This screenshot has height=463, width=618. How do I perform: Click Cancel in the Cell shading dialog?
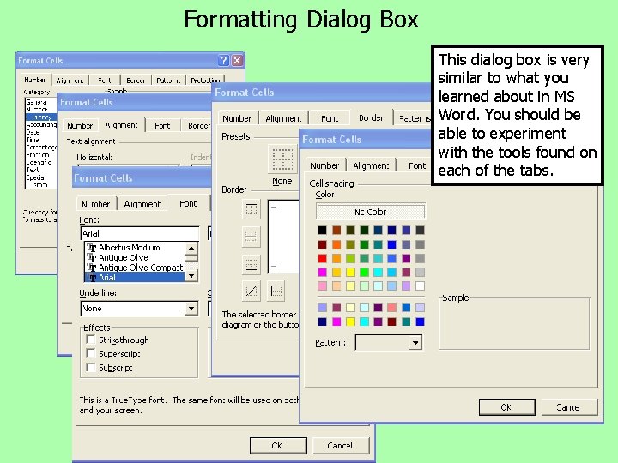[569, 407]
